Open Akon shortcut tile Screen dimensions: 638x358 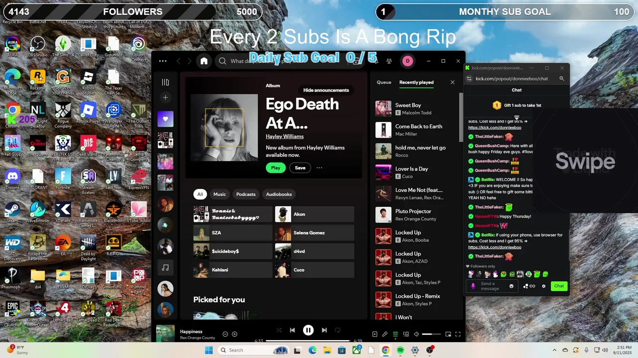[x=315, y=214]
